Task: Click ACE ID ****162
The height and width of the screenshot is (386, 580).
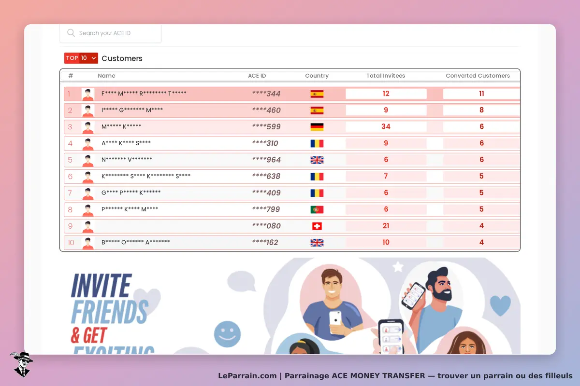Action: point(265,243)
